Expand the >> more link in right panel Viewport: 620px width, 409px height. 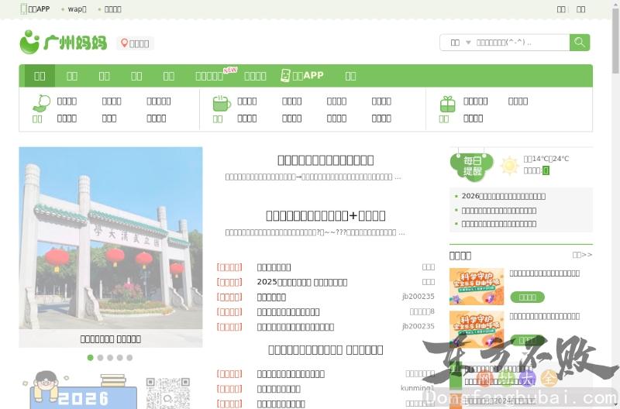click(x=582, y=255)
